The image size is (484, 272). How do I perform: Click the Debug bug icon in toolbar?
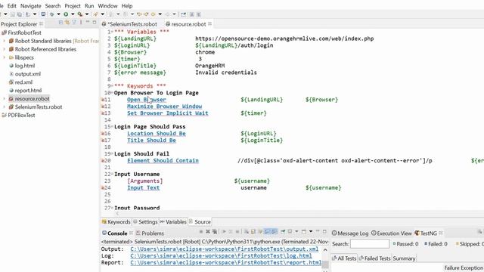tap(51, 14)
